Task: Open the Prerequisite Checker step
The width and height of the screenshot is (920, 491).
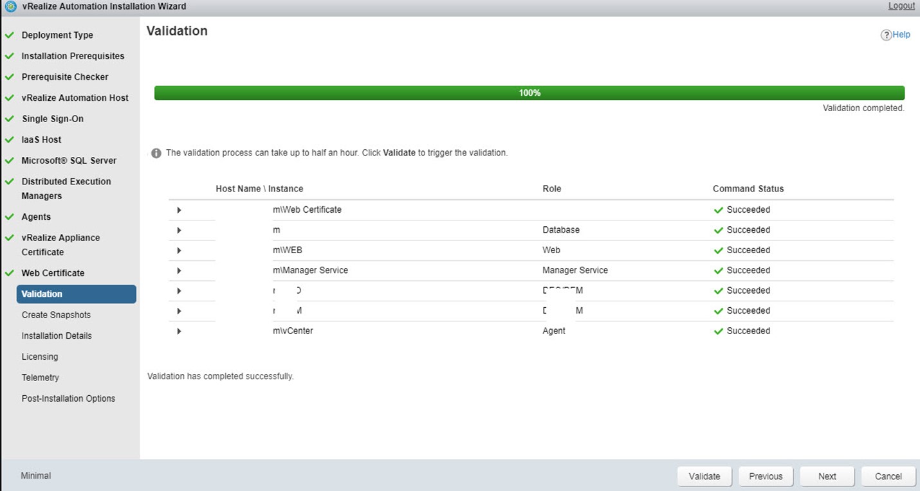Action: 65,76
